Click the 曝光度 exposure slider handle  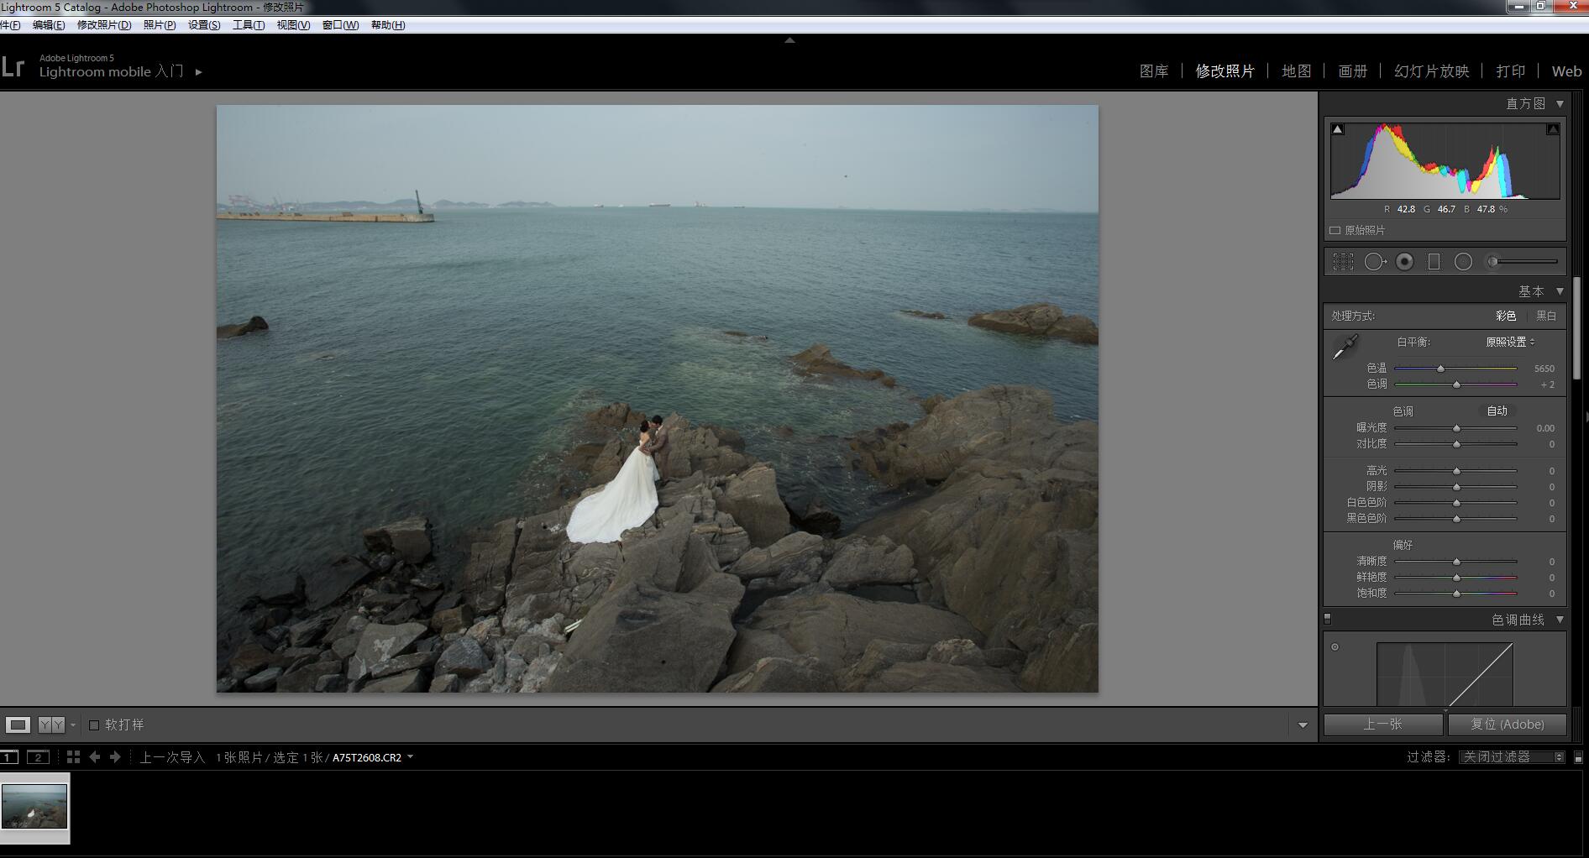tap(1456, 428)
